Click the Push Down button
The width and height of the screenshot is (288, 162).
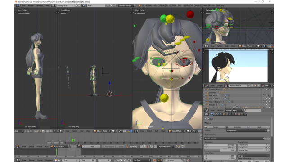click(108, 147)
